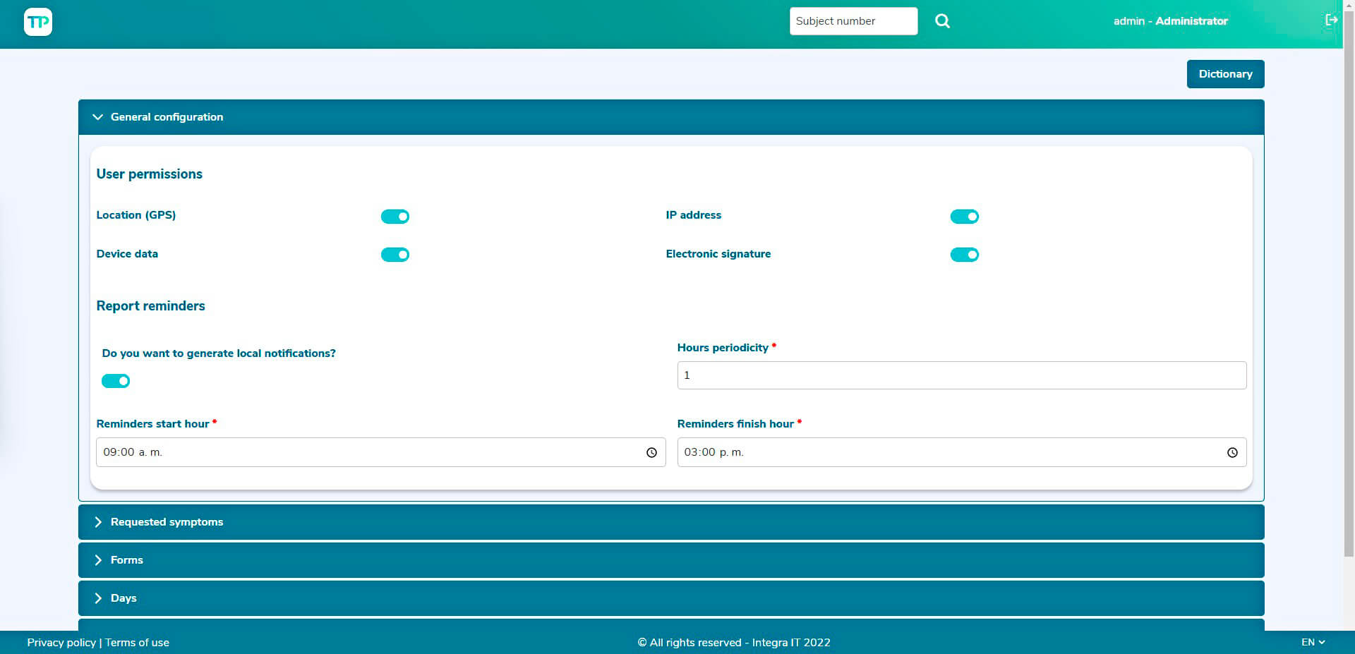Open clock picker for Reminders start hour
This screenshot has width=1355, height=654.
(651, 453)
